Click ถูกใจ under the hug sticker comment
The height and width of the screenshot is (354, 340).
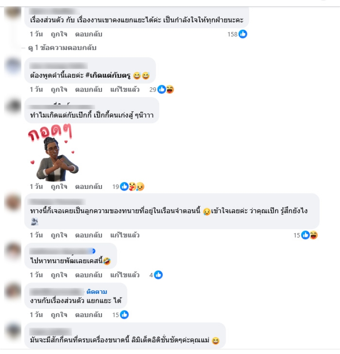tap(59, 186)
